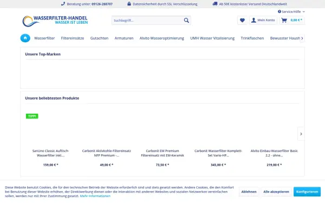The height and width of the screenshot is (203, 325).
Task: Open the shopping cart icon
Action: [x=284, y=20]
